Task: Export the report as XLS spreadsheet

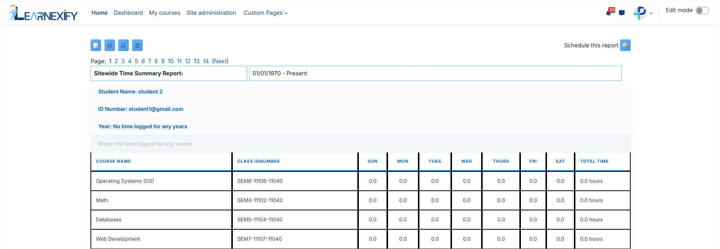Action: pos(123,45)
